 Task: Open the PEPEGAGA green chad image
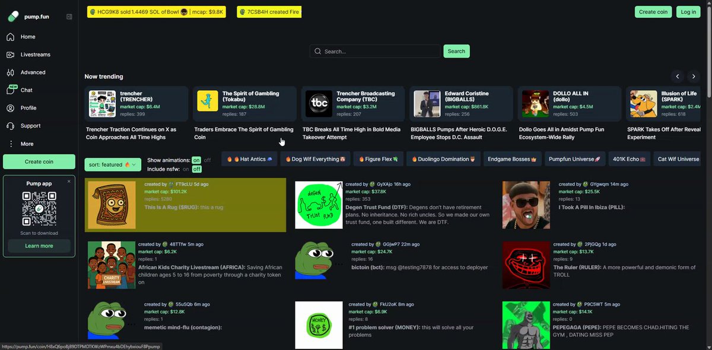(526, 324)
